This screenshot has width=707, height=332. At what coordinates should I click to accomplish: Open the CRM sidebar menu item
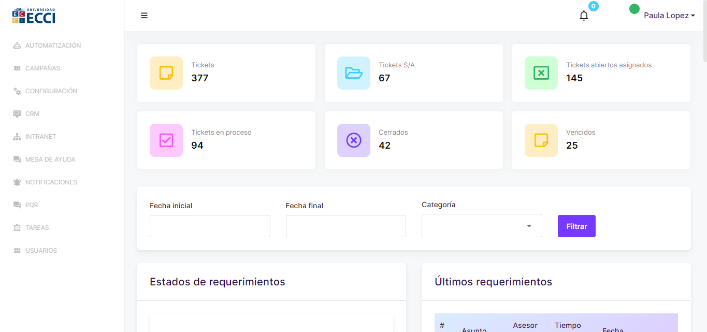(x=32, y=114)
